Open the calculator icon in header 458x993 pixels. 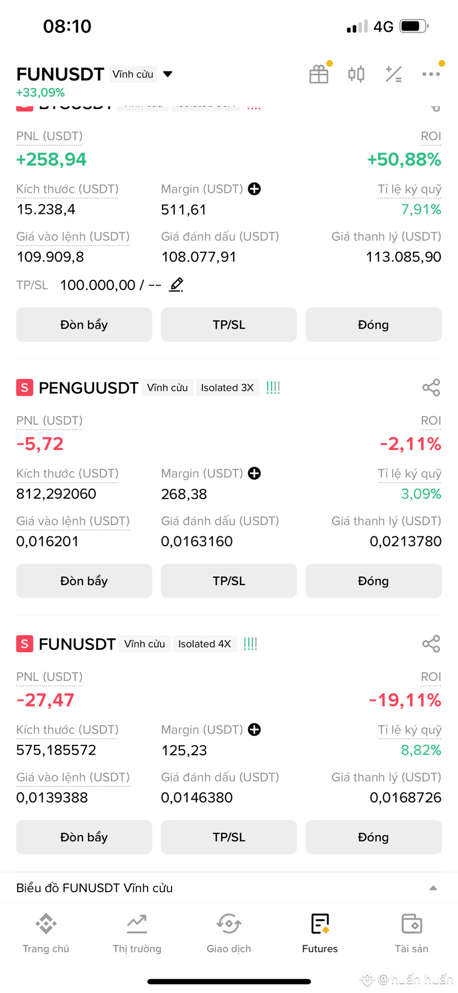pos(393,74)
